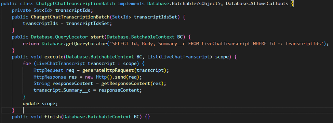Click the generateHttpRequest function call
Screen dimensions: 333x123
108,70
